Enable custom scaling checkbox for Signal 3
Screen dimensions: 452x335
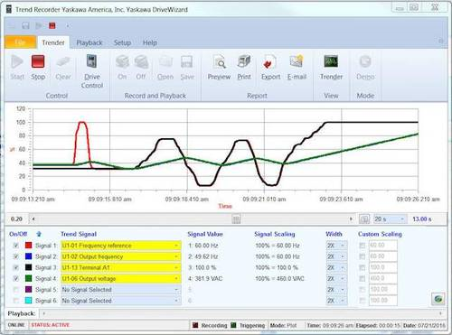pyautogui.click(x=363, y=267)
